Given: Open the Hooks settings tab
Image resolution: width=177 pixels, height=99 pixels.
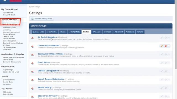Looking at the screenshot, I should 63,32.
